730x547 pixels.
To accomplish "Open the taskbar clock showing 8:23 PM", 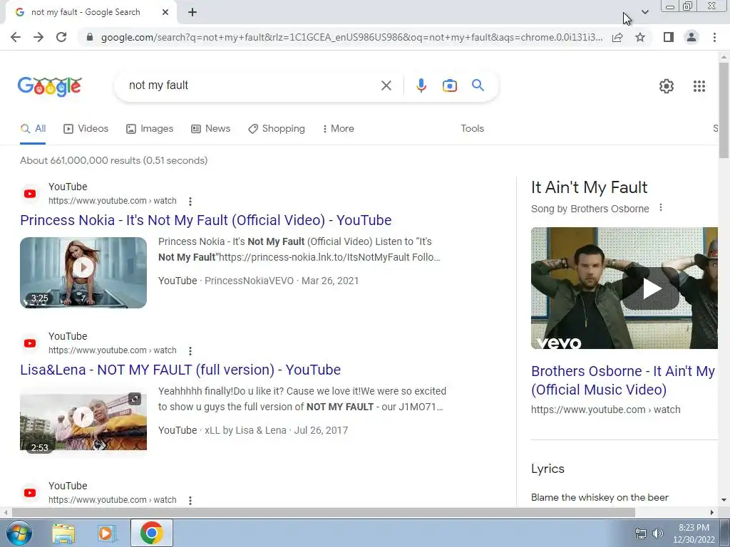I will 694,533.
